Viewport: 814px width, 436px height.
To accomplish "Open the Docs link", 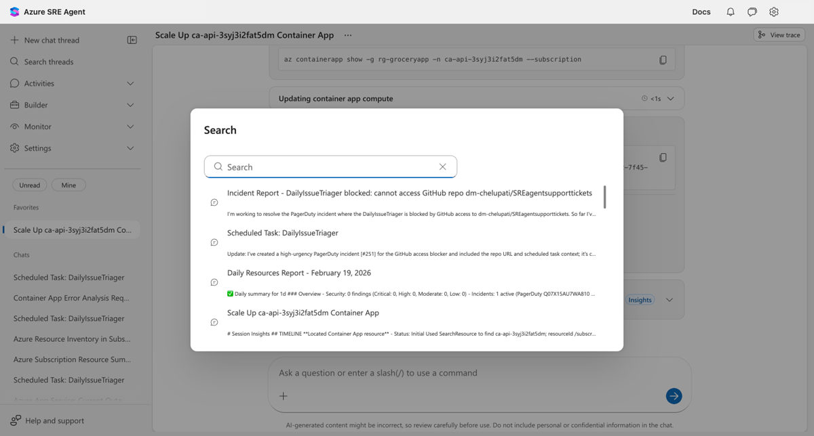I will pos(701,12).
